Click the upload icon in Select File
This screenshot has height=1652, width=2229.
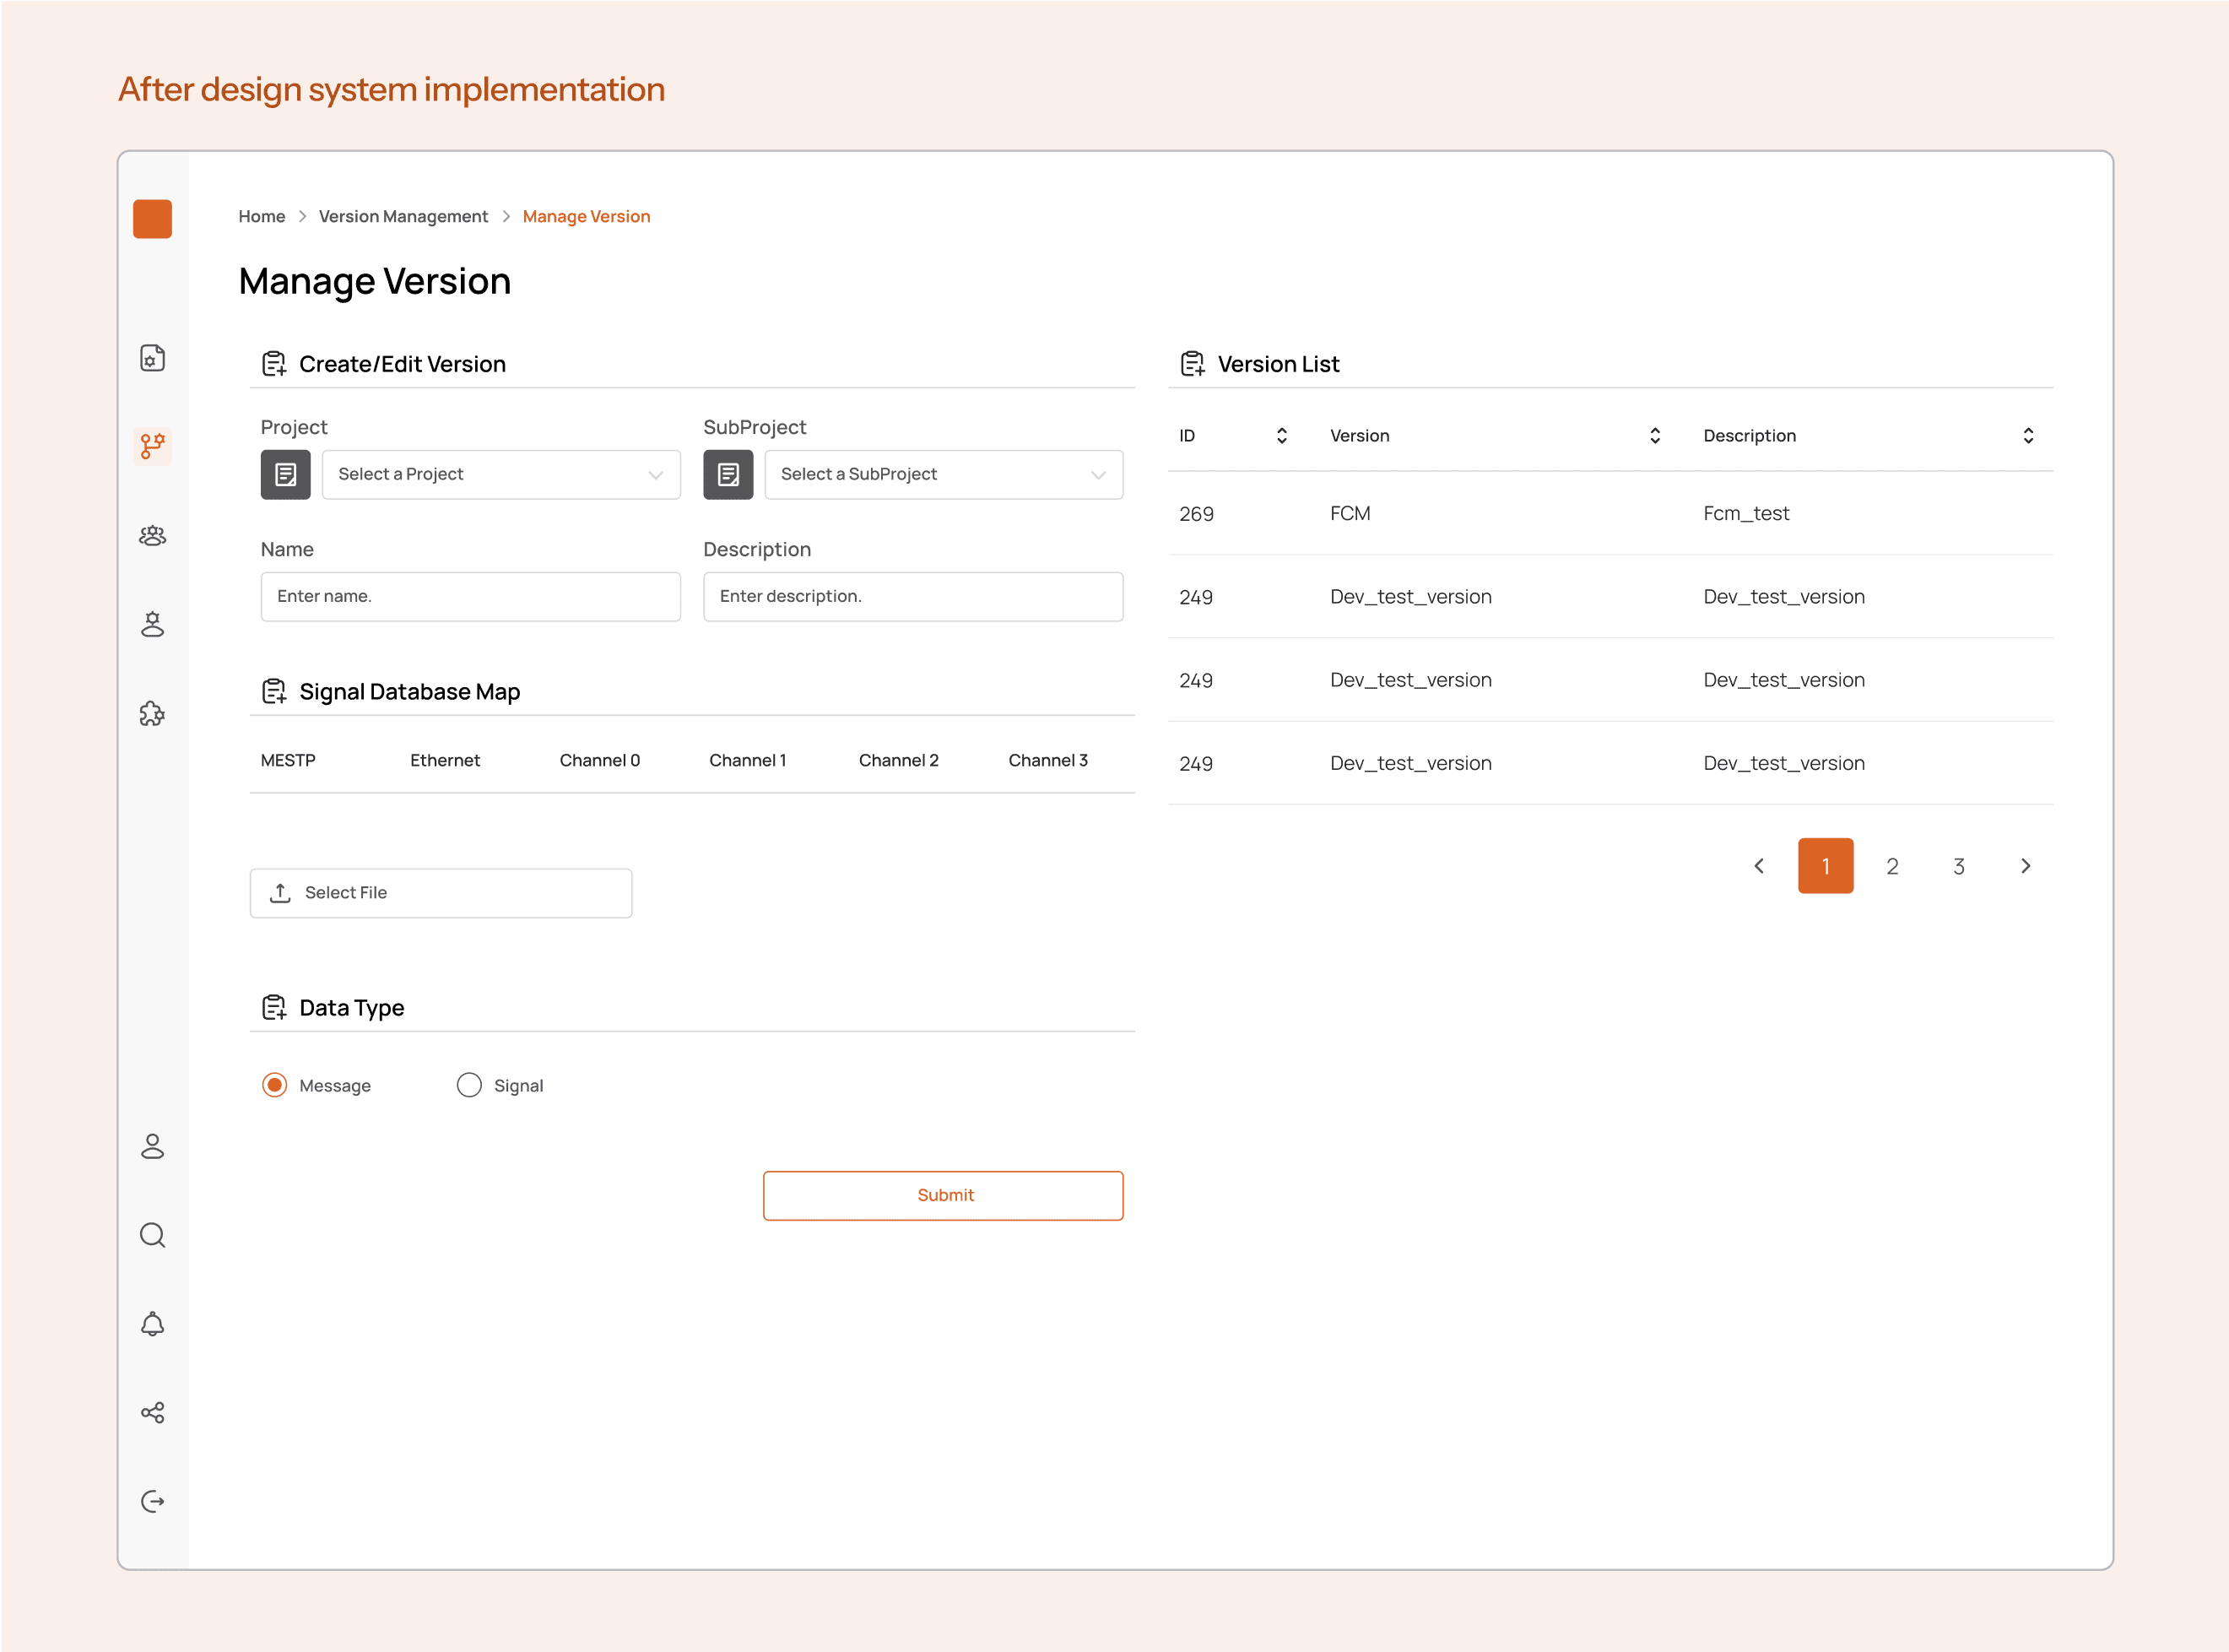(281, 893)
